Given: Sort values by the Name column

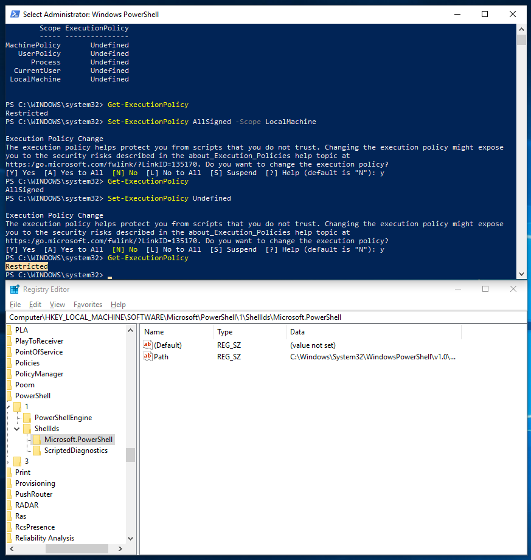Looking at the screenshot, I should [152, 331].
